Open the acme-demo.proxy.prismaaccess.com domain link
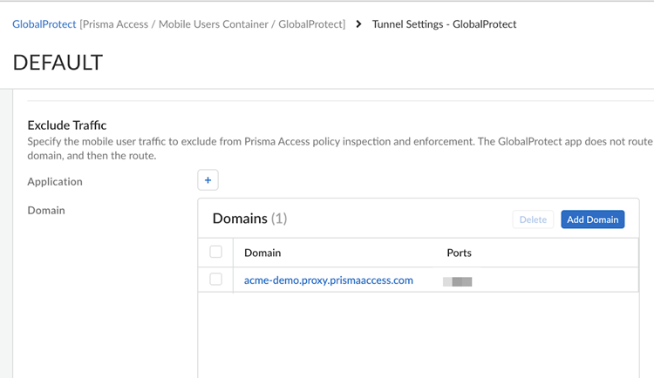This screenshot has height=378, width=654. coord(328,280)
